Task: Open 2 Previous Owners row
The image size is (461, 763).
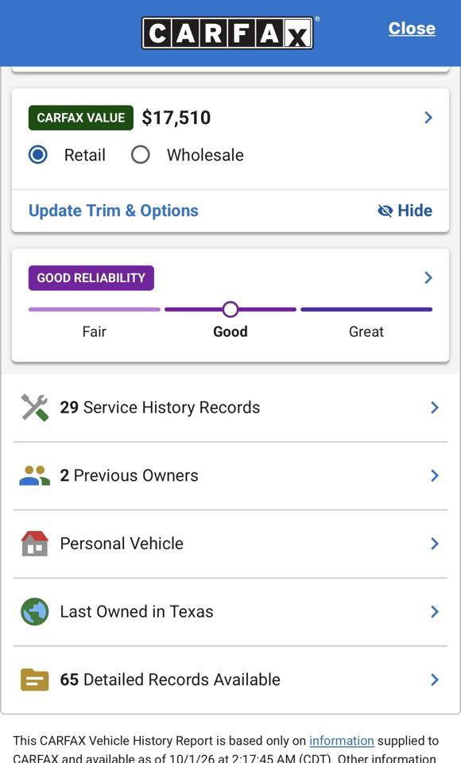Action: (230, 475)
